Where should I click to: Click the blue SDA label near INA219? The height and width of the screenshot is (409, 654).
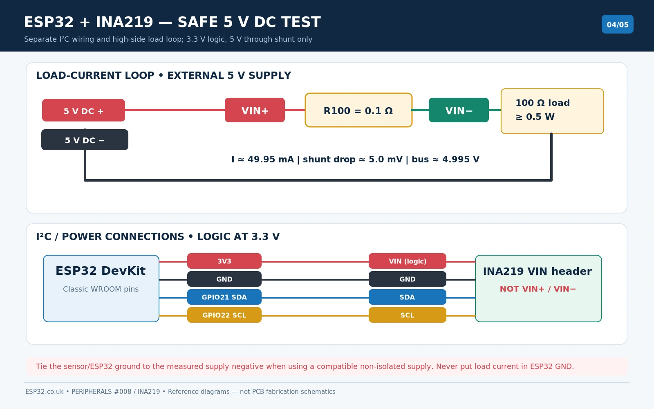(x=408, y=297)
